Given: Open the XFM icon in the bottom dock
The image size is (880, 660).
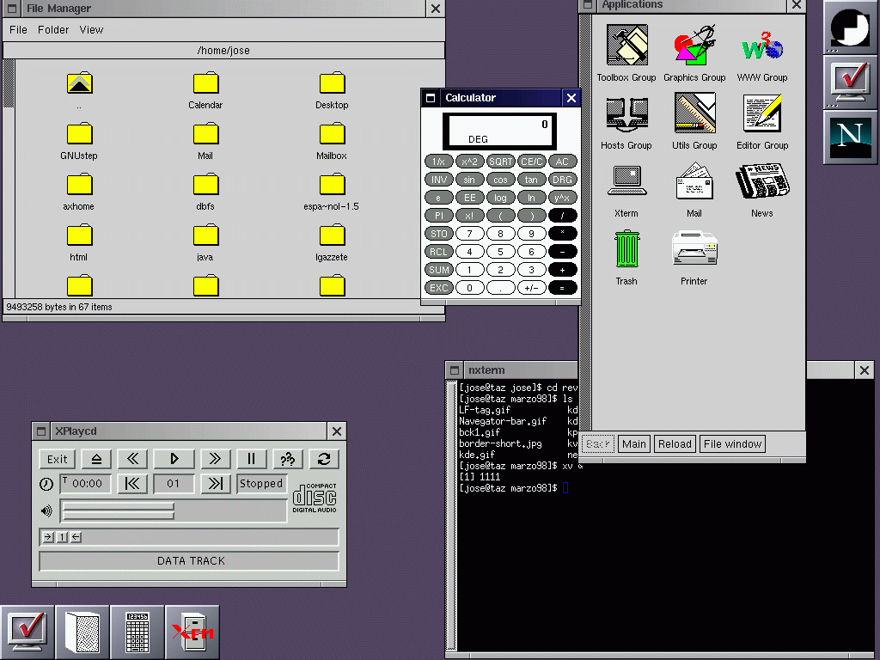Looking at the screenshot, I should [x=192, y=631].
